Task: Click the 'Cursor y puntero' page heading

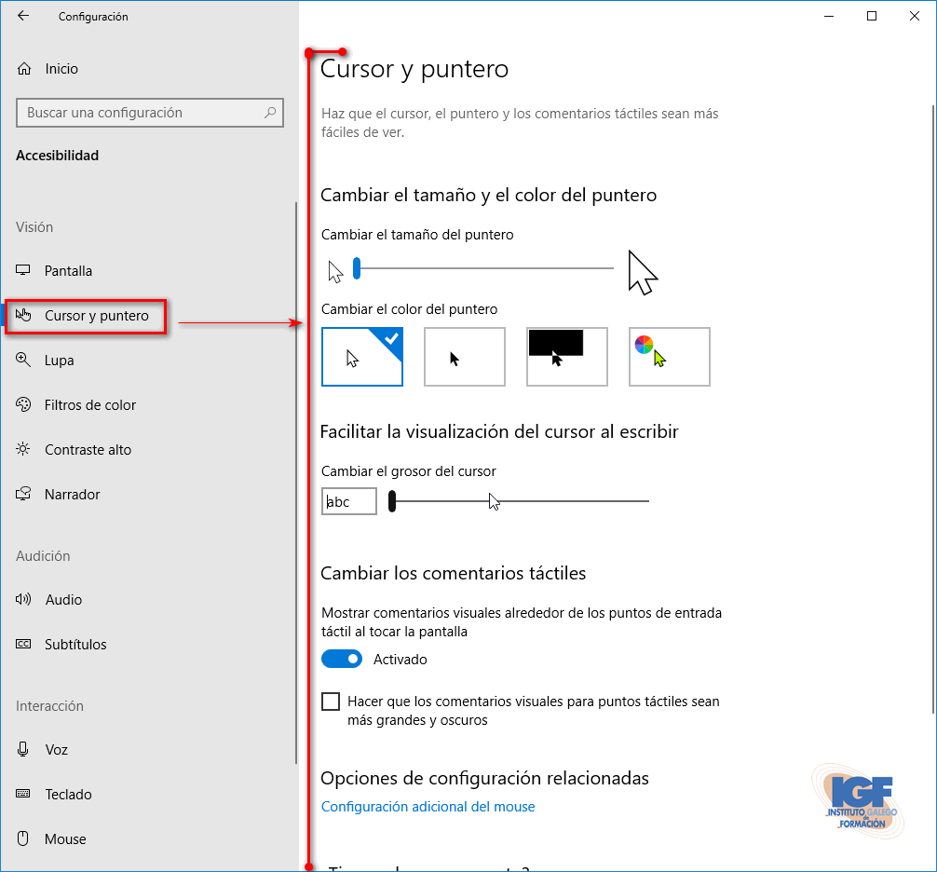Action: [414, 69]
